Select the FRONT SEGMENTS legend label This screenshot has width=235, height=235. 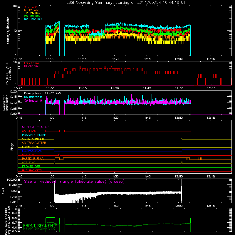pos(40,226)
